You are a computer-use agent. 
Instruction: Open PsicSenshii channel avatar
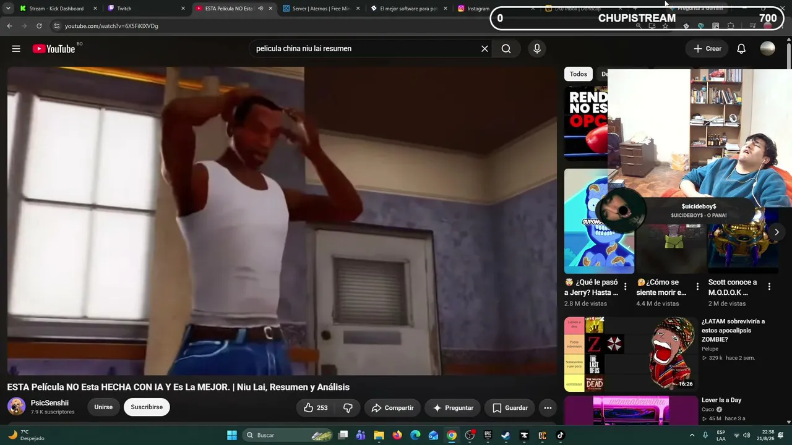[16, 407]
